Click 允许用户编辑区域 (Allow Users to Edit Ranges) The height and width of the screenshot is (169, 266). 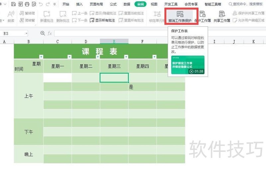250,20
